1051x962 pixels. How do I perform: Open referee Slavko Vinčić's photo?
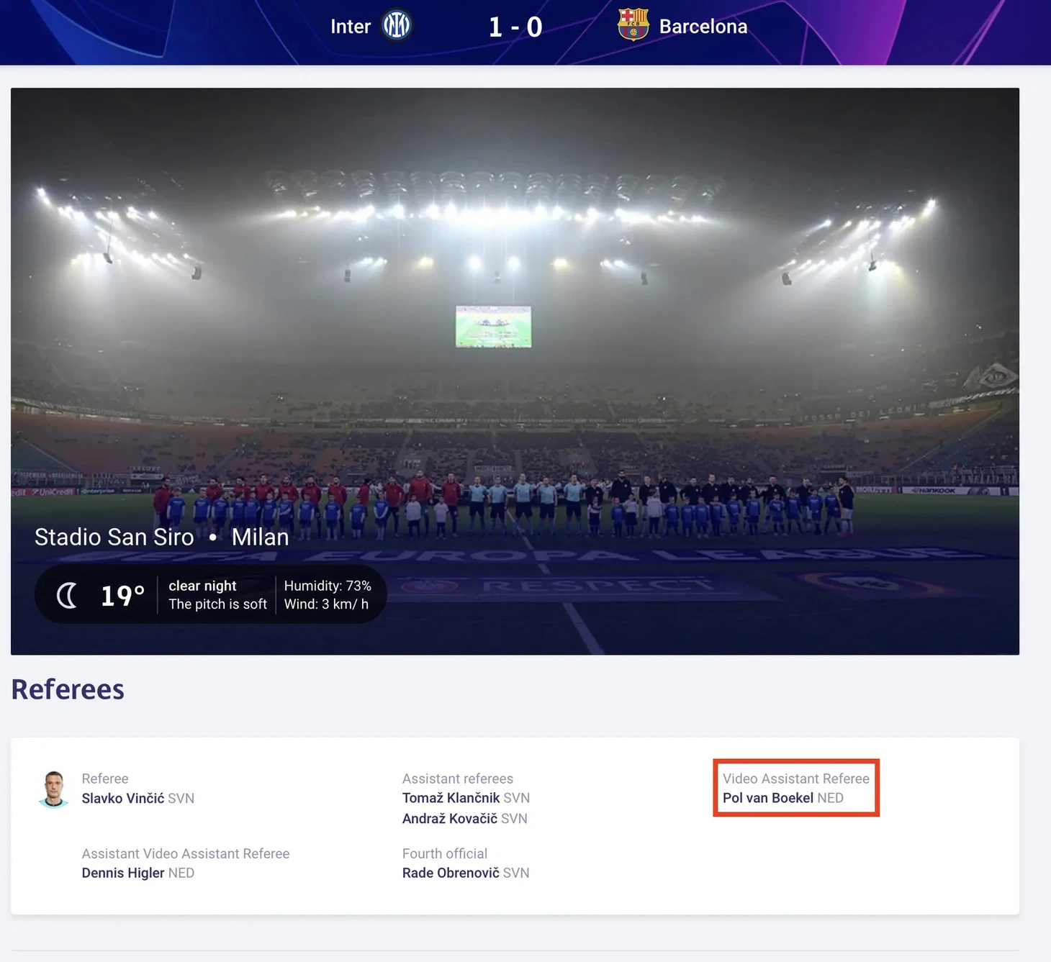(54, 789)
